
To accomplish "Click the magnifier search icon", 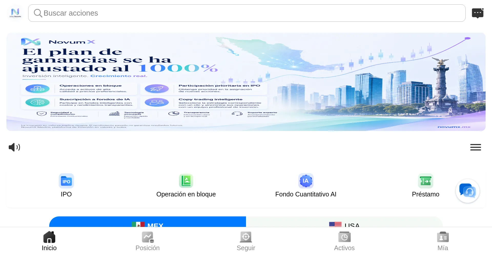I will click(x=38, y=13).
